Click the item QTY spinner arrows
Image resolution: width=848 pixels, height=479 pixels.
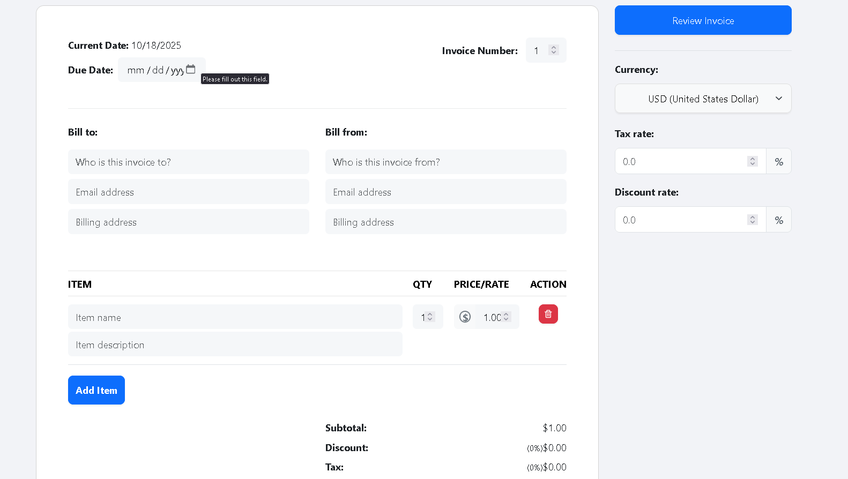(x=430, y=317)
